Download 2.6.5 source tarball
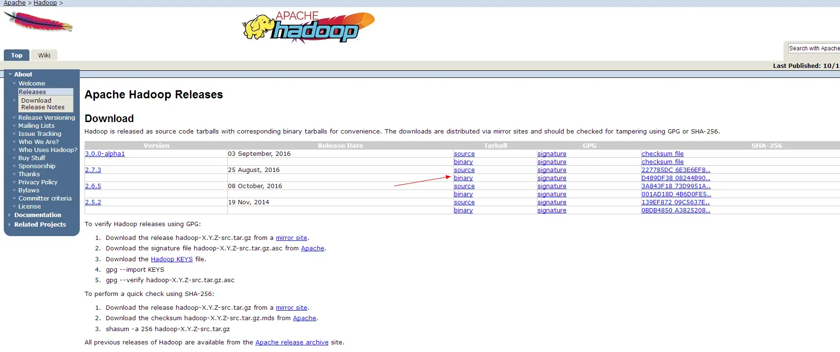Image resolution: width=840 pixels, height=352 pixels. tap(464, 186)
